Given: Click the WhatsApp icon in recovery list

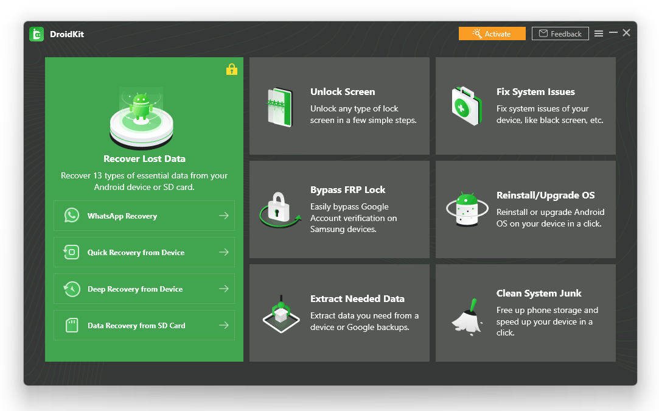Looking at the screenshot, I should click(x=72, y=216).
